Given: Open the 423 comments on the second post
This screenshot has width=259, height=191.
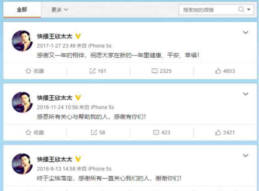Looking at the screenshot, I should pos(162,133).
